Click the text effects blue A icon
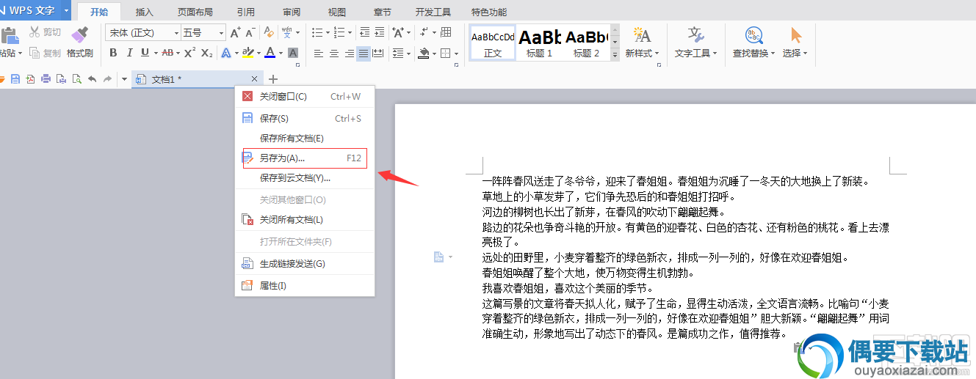 pos(226,53)
